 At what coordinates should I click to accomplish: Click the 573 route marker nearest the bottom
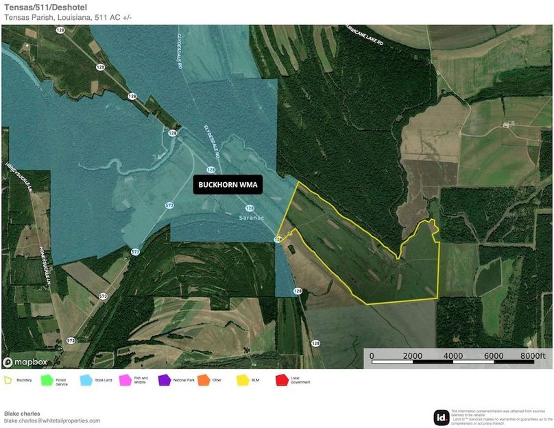71,340
